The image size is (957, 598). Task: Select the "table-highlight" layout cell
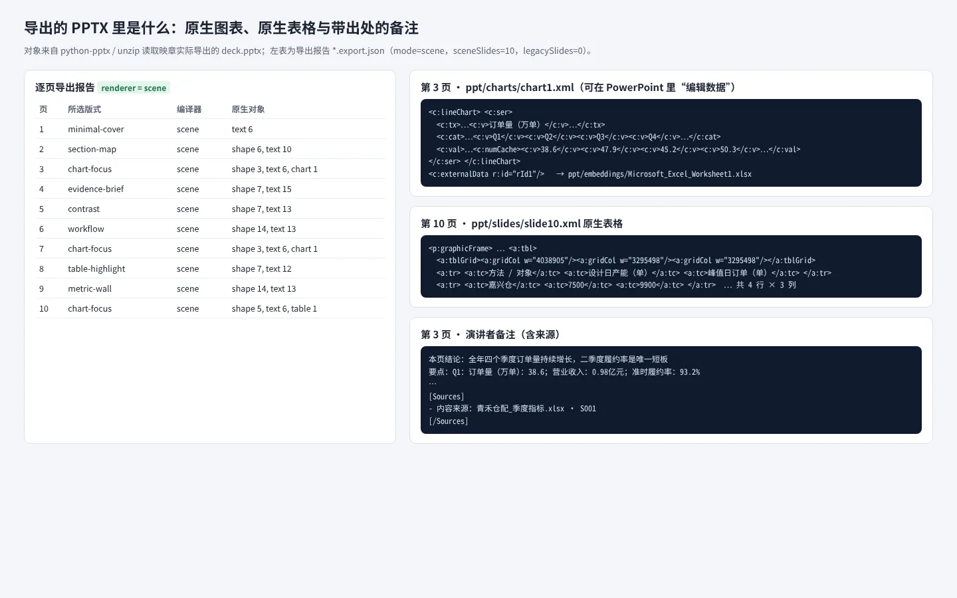click(x=96, y=268)
